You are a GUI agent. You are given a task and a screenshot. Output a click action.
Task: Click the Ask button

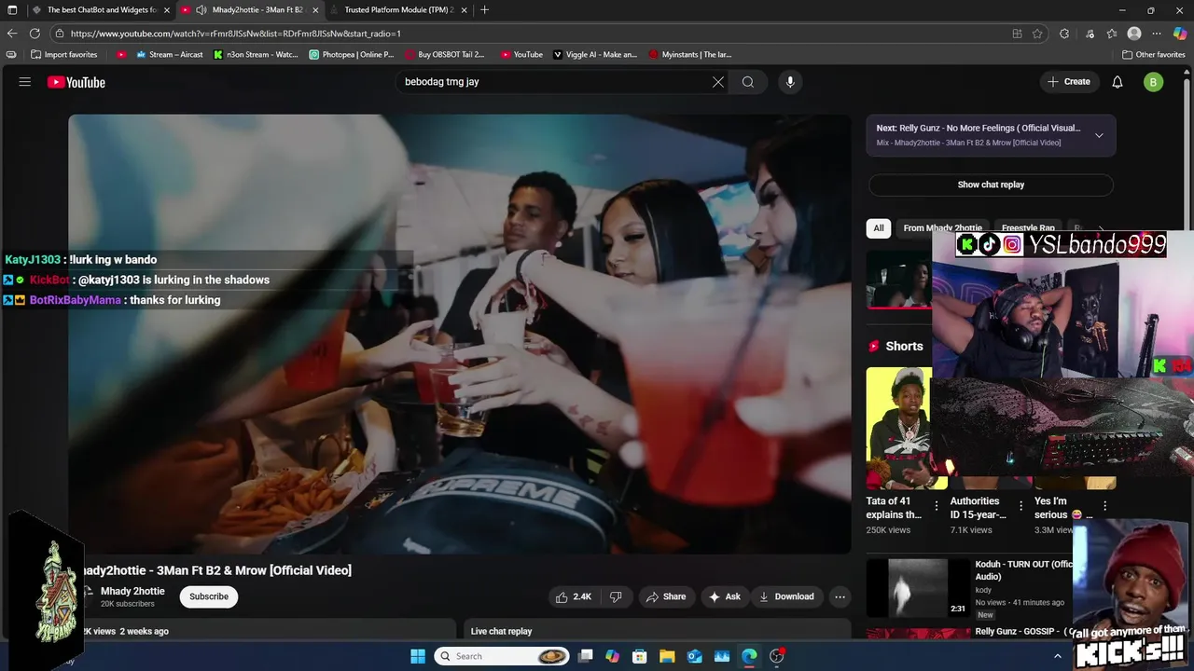pyautogui.click(x=725, y=596)
